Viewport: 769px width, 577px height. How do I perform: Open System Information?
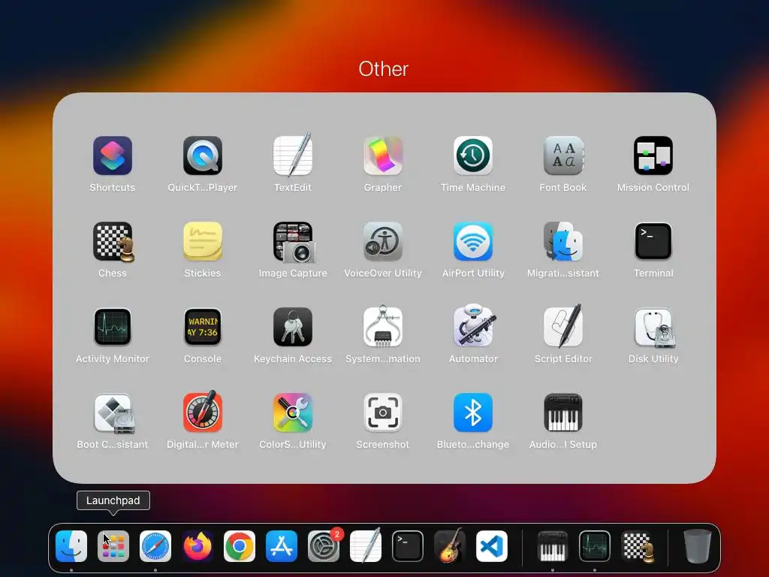[383, 327]
